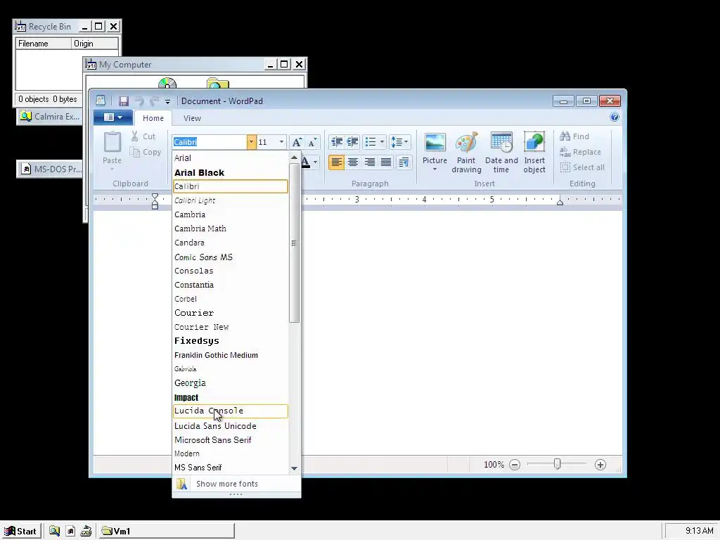Select the Consolas font entry
Screen dimensions: 720x540
(231, 271)
